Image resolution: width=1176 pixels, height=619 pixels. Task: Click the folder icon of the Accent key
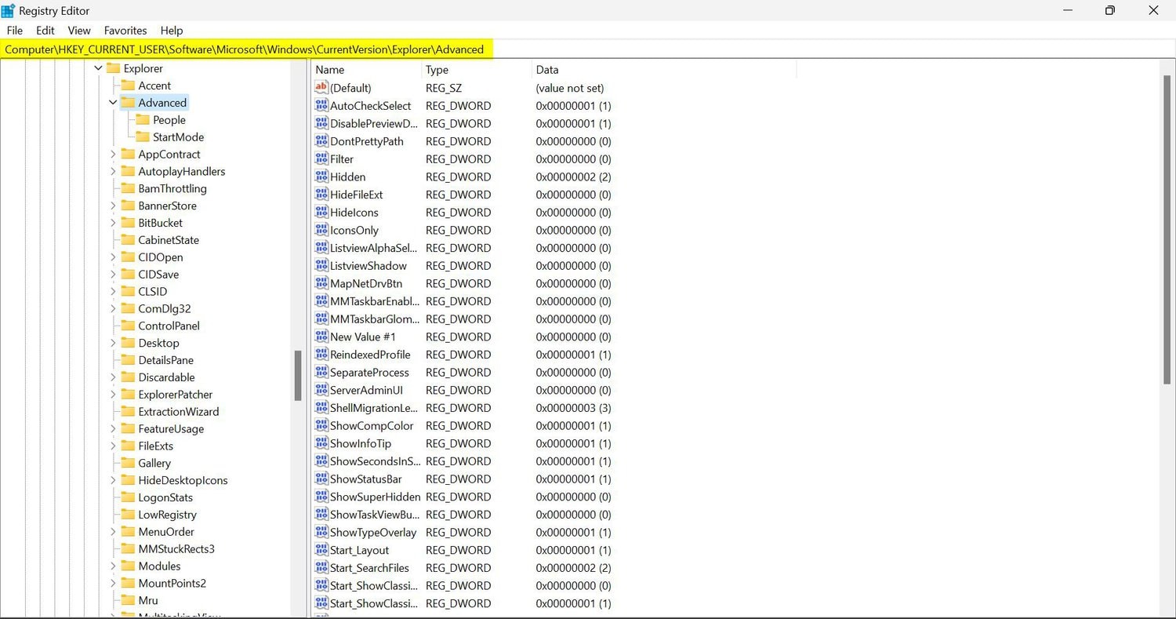point(128,86)
